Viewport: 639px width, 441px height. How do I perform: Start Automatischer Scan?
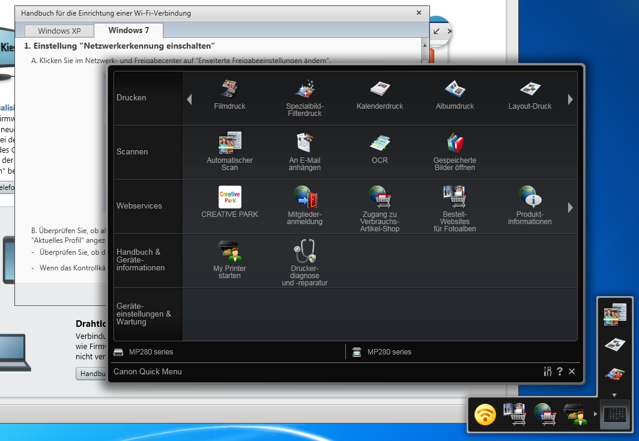[x=229, y=151]
